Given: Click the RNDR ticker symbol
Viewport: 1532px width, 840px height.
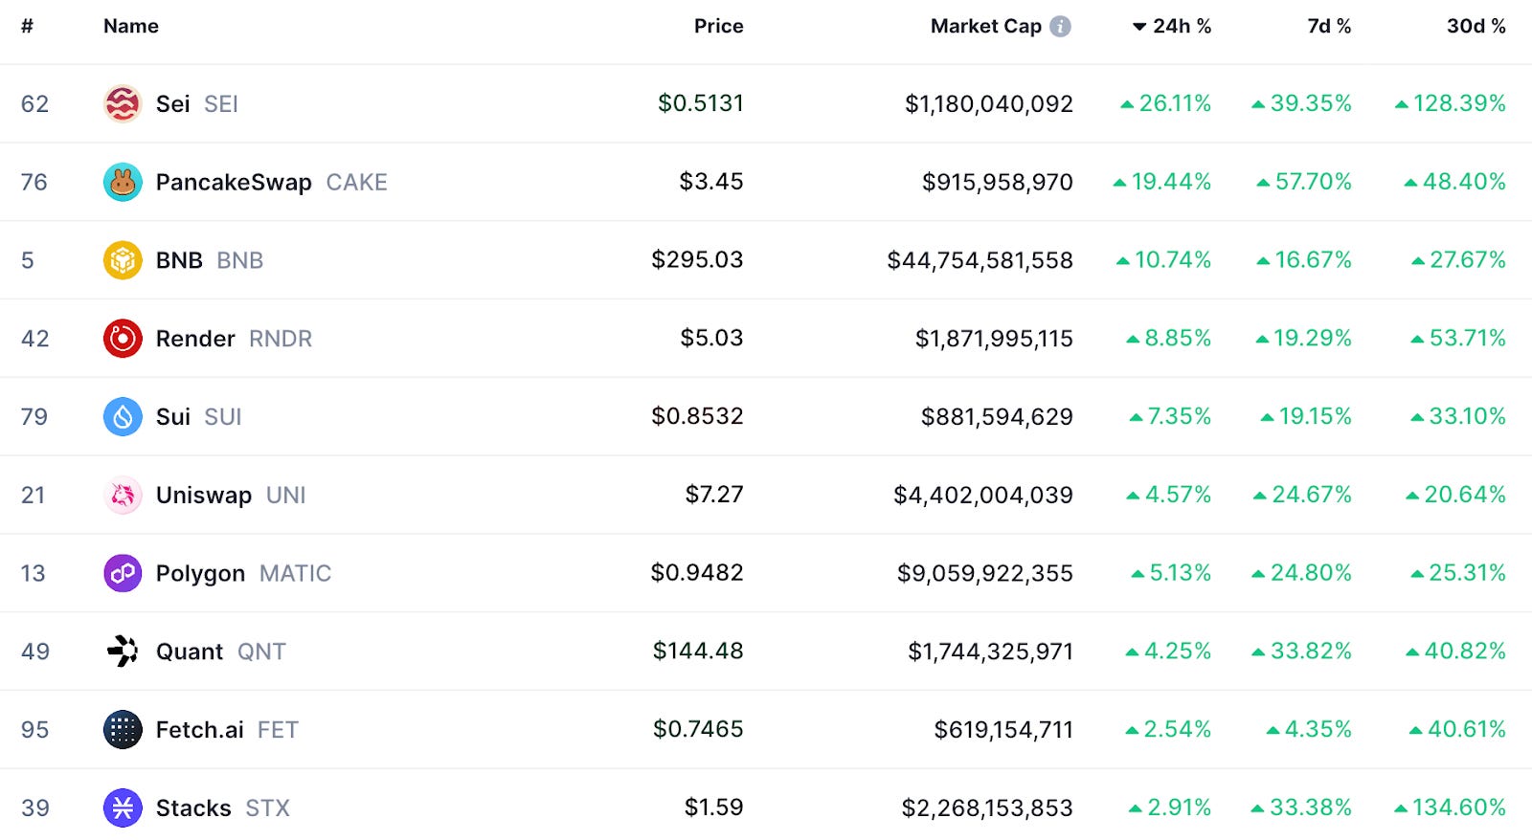Looking at the screenshot, I should pos(281,339).
